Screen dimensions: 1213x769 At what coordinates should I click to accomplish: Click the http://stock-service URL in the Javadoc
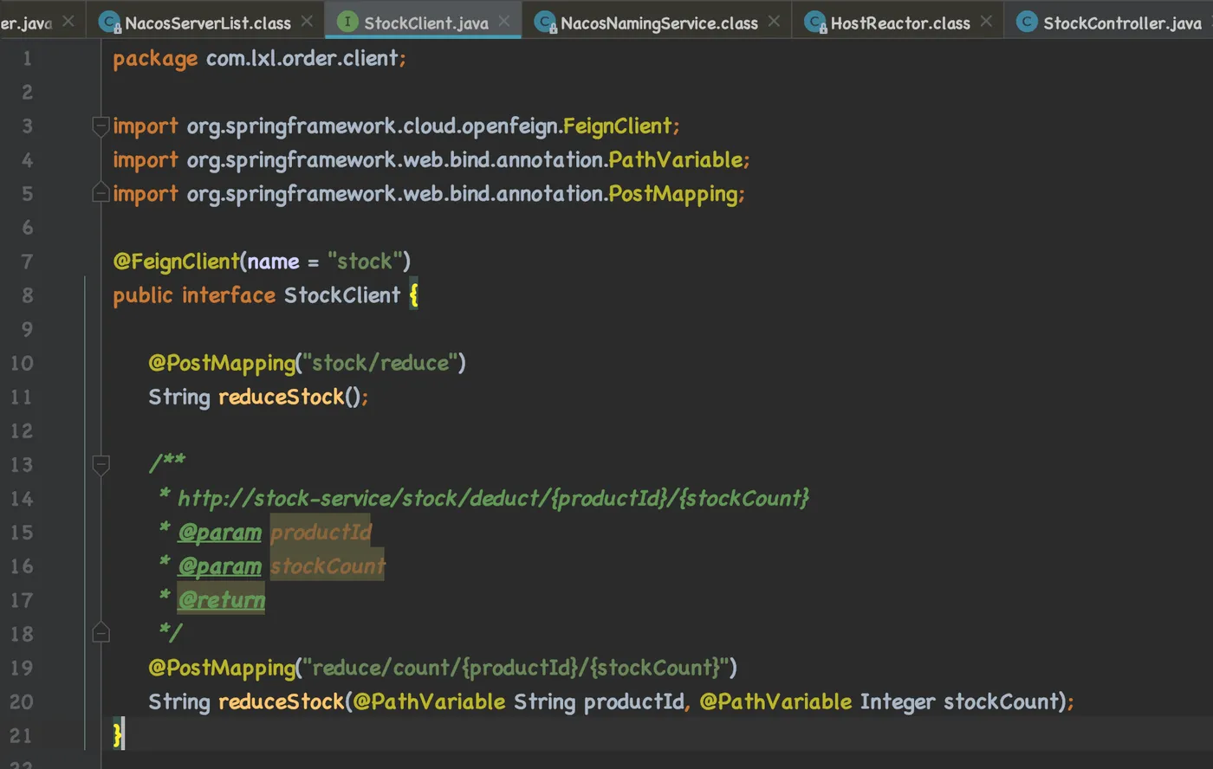[492, 499]
